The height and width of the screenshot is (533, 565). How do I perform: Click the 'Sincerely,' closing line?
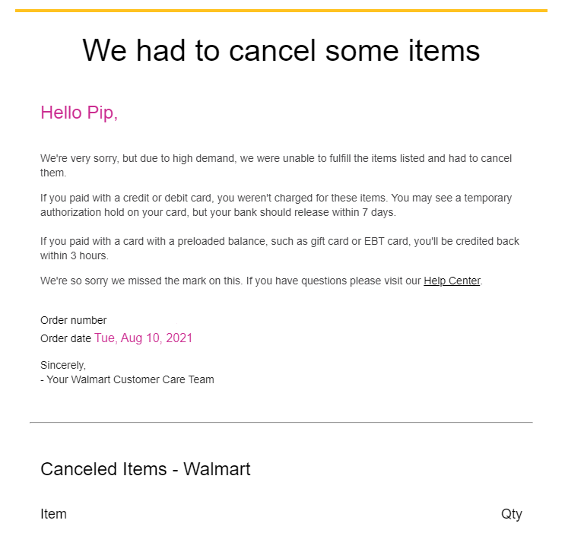[x=63, y=366]
